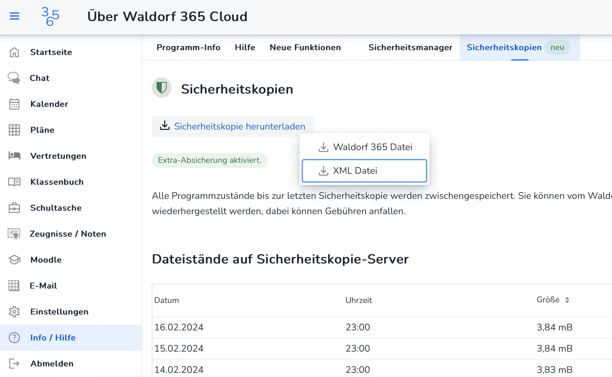Open Zeugnisse / Noten from sidebar
Screen dimensions: 612x377
71,234
